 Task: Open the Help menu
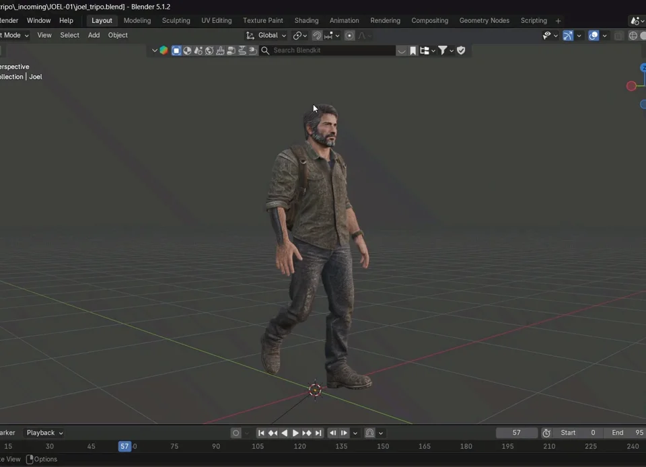pos(67,21)
